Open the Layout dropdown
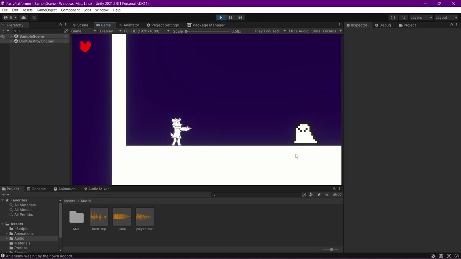The image size is (461, 259). (x=446, y=17)
